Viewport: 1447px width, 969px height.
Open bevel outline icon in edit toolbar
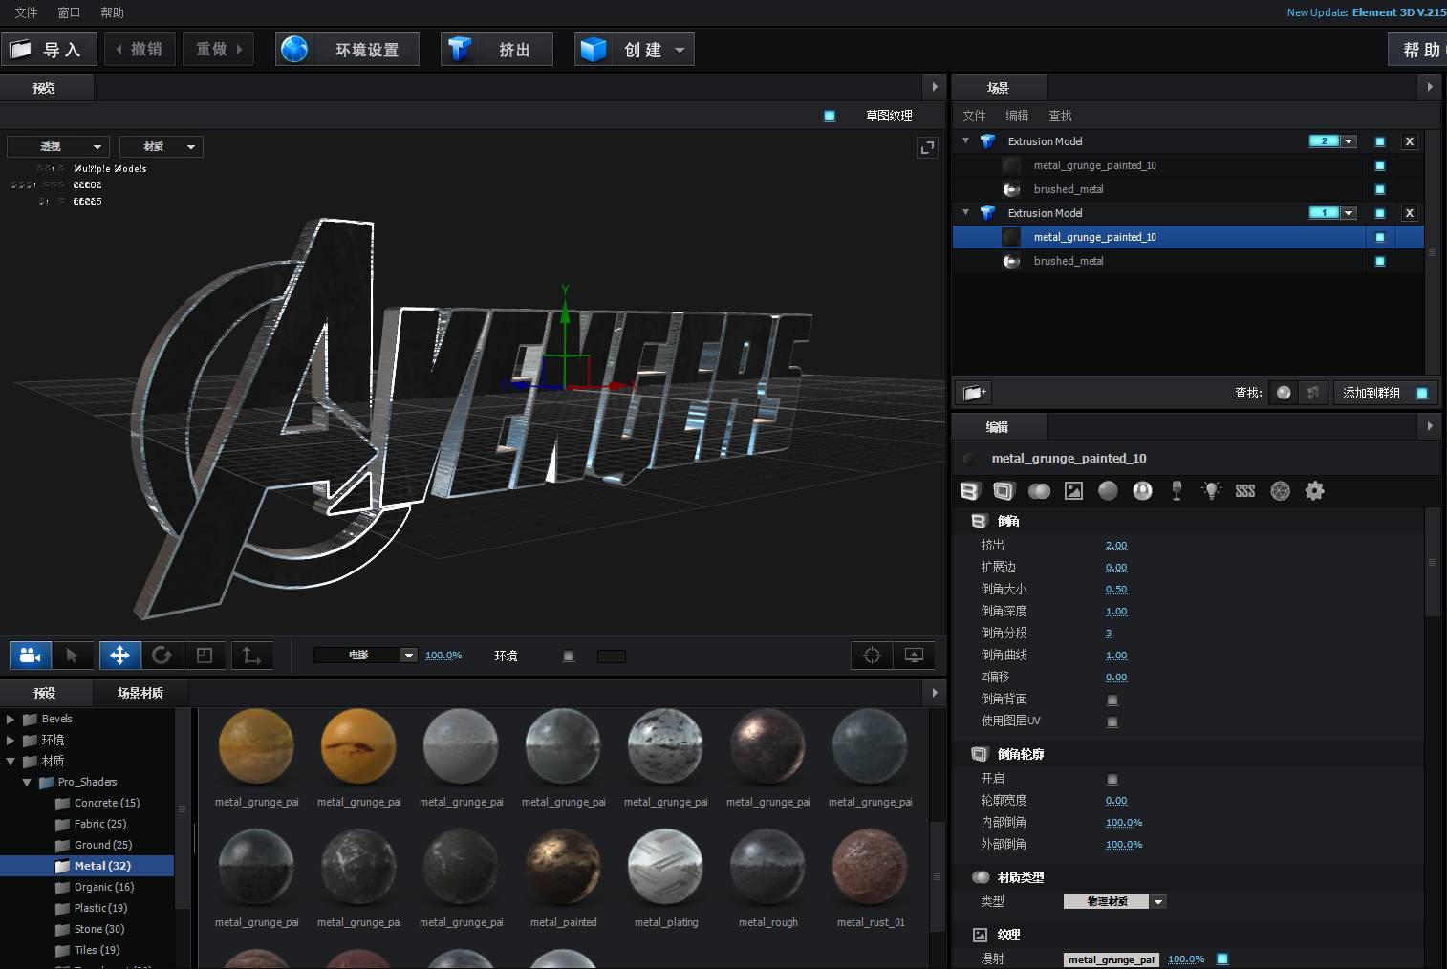pos(1004,491)
